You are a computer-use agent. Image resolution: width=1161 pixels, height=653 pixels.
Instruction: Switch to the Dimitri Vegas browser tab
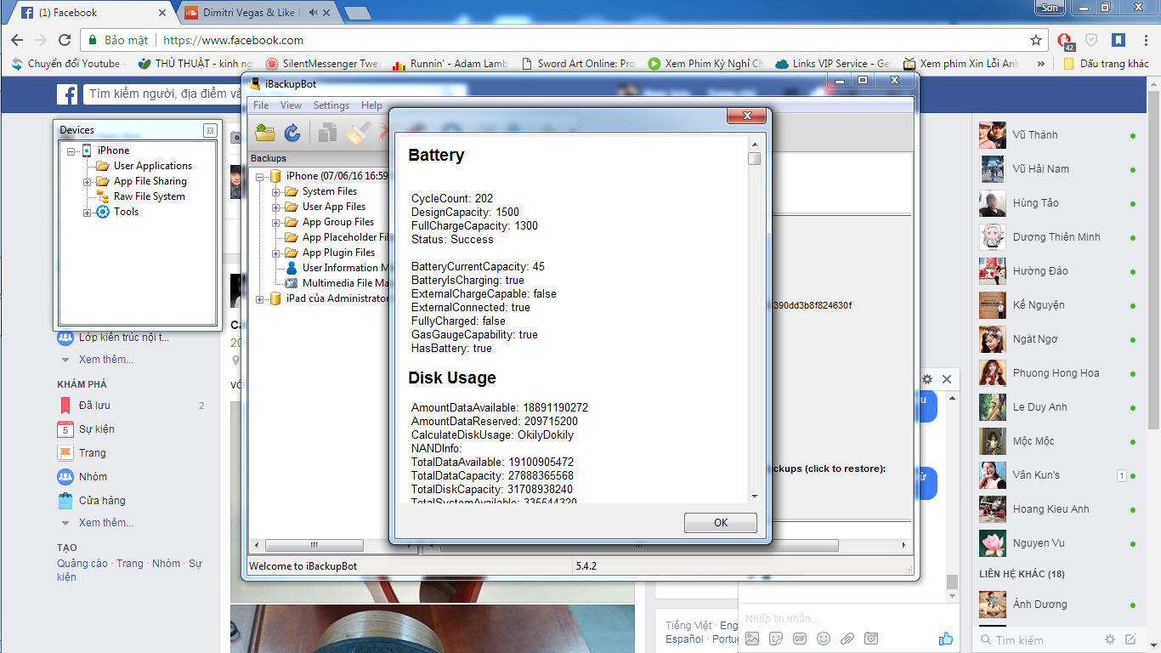[x=251, y=13]
